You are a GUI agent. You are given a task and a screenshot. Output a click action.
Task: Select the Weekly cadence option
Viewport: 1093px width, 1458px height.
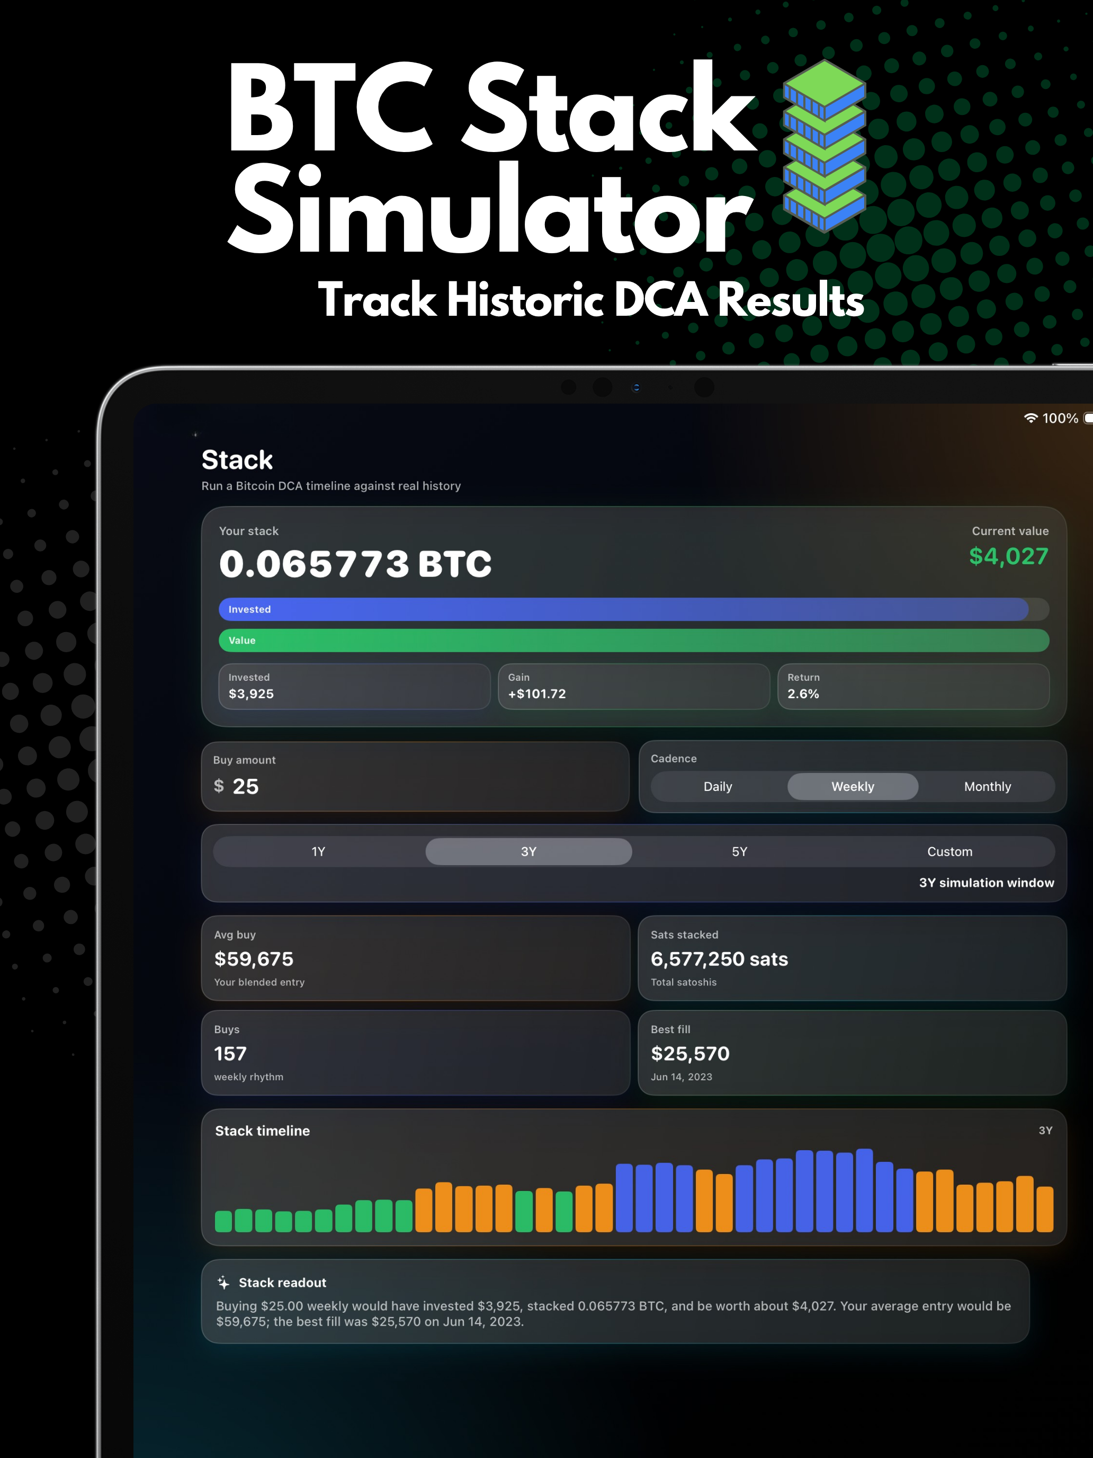point(853,786)
